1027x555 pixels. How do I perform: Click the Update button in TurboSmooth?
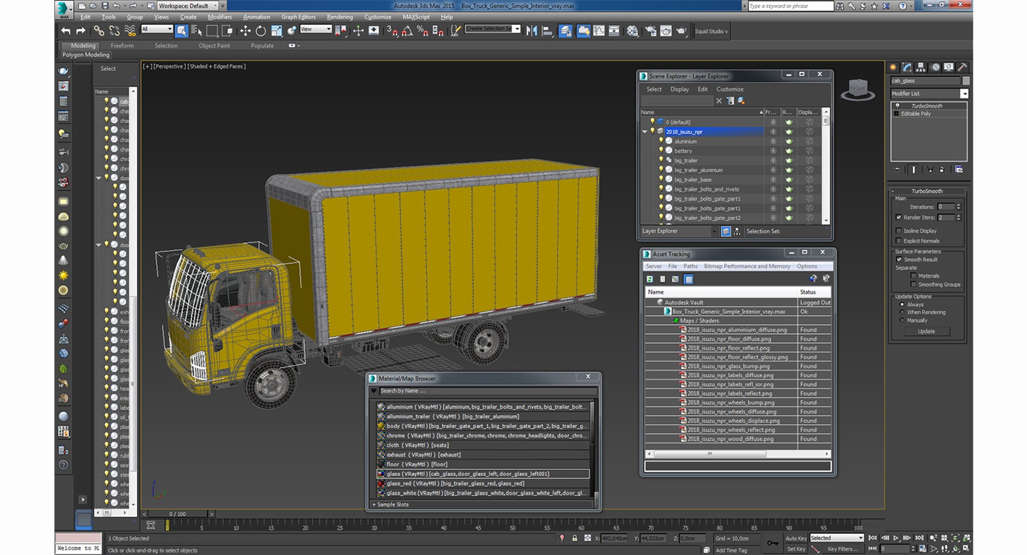[926, 332]
